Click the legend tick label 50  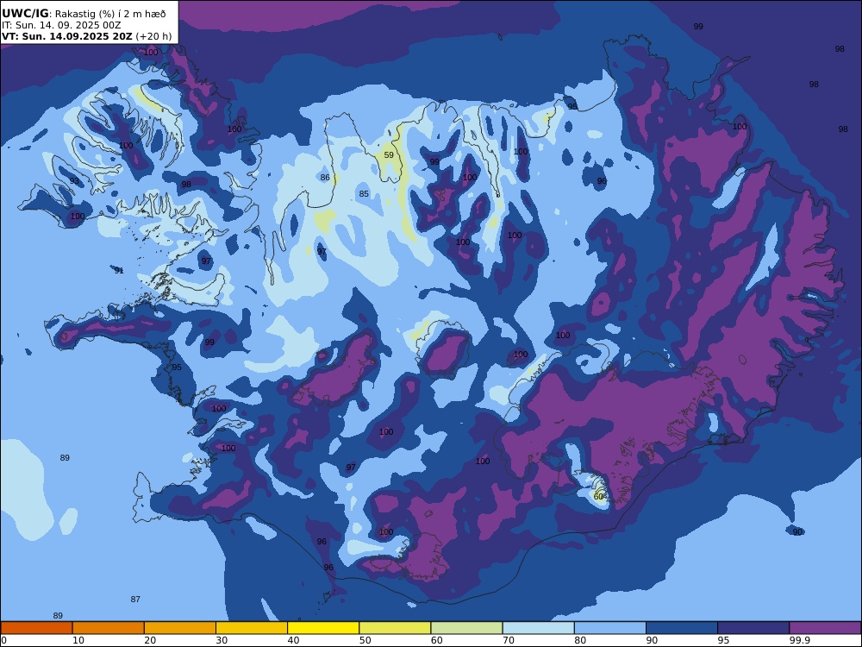coord(365,640)
